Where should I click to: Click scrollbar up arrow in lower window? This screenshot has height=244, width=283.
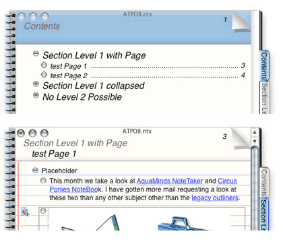(255, 133)
